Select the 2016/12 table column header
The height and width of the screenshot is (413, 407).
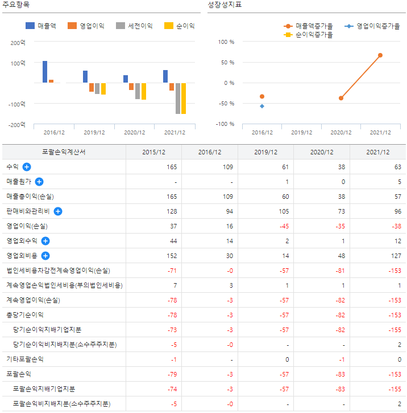pyautogui.click(x=210, y=152)
